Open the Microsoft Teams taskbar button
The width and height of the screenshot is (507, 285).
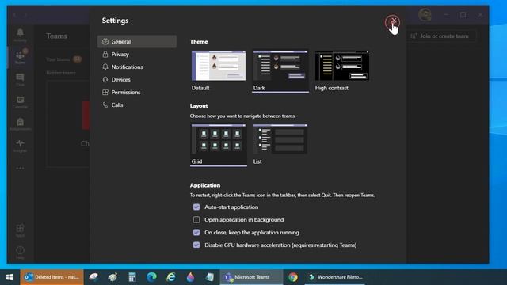point(251,277)
